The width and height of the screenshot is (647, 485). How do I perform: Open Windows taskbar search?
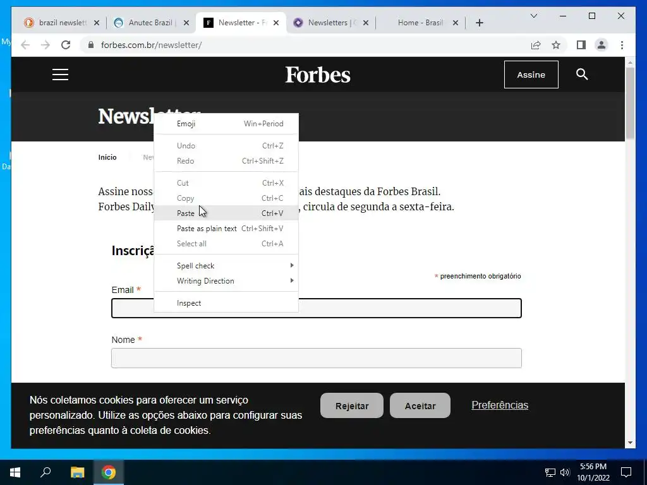[45, 472]
